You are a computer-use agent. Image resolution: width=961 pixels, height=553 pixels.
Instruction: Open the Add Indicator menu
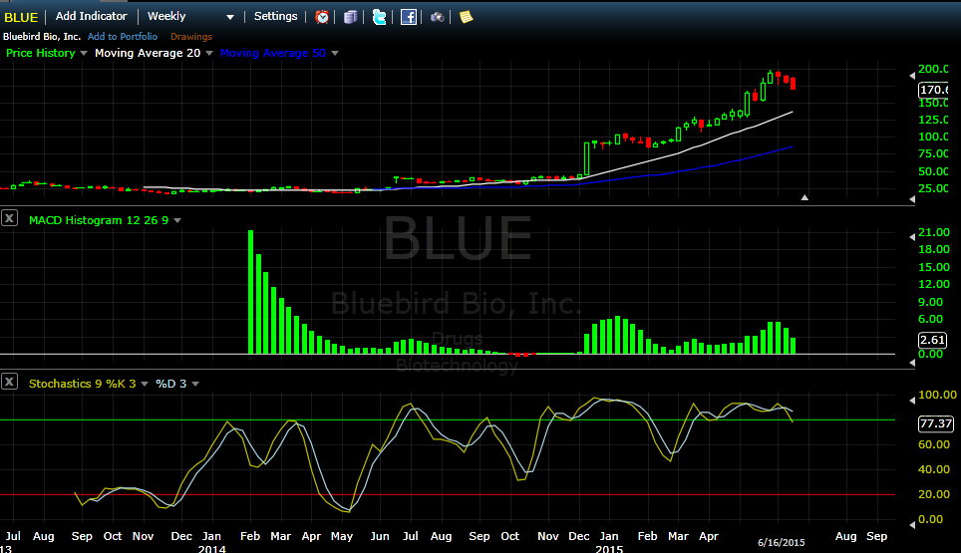click(92, 17)
